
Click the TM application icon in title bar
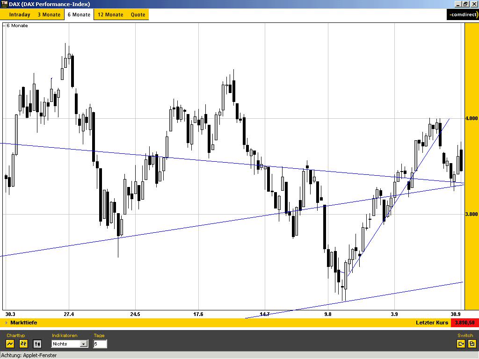click(4, 4)
